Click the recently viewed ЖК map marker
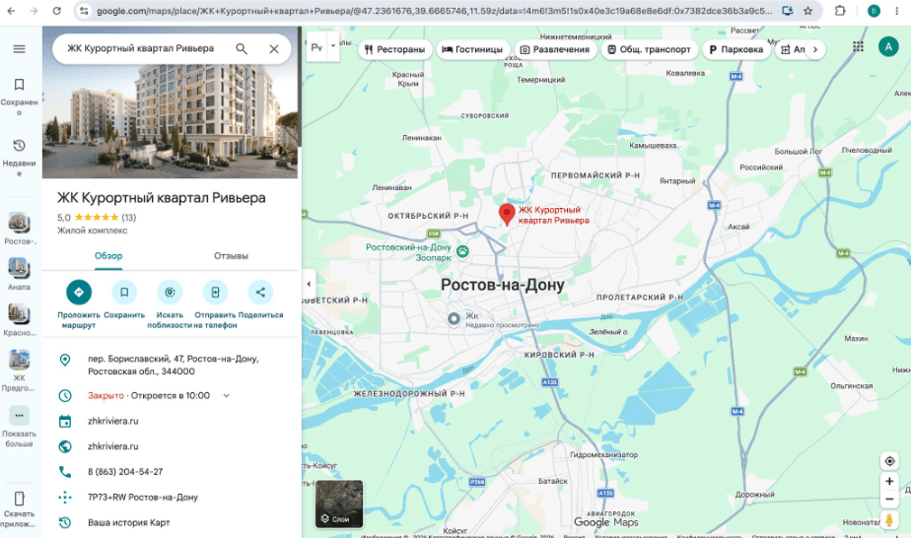 [454, 318]
